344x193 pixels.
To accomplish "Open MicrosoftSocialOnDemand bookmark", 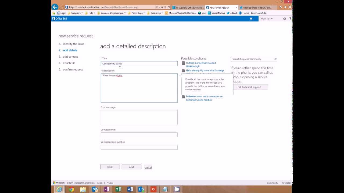I will 181,13.
